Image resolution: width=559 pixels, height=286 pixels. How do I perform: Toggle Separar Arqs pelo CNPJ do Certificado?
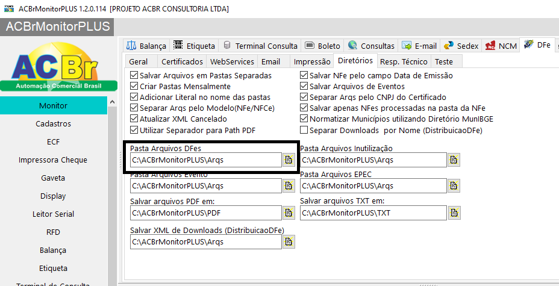(x=373, y=97)
